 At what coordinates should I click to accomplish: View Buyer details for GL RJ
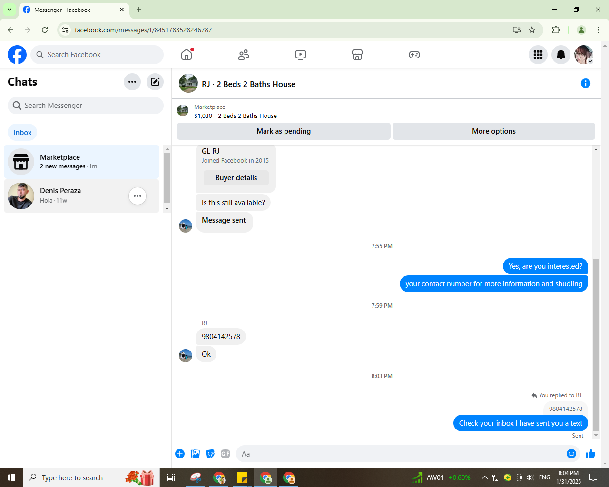click(236, 178)
